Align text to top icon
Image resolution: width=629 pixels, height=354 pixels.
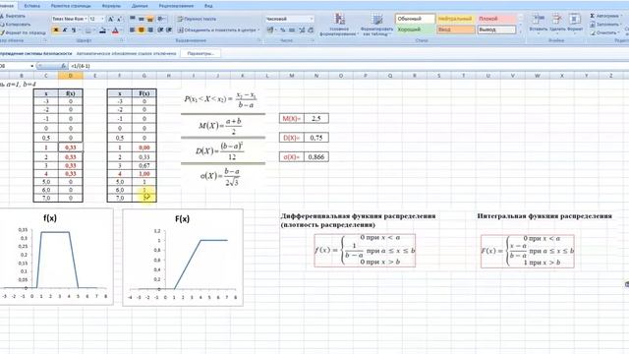[x=133, y=19]
